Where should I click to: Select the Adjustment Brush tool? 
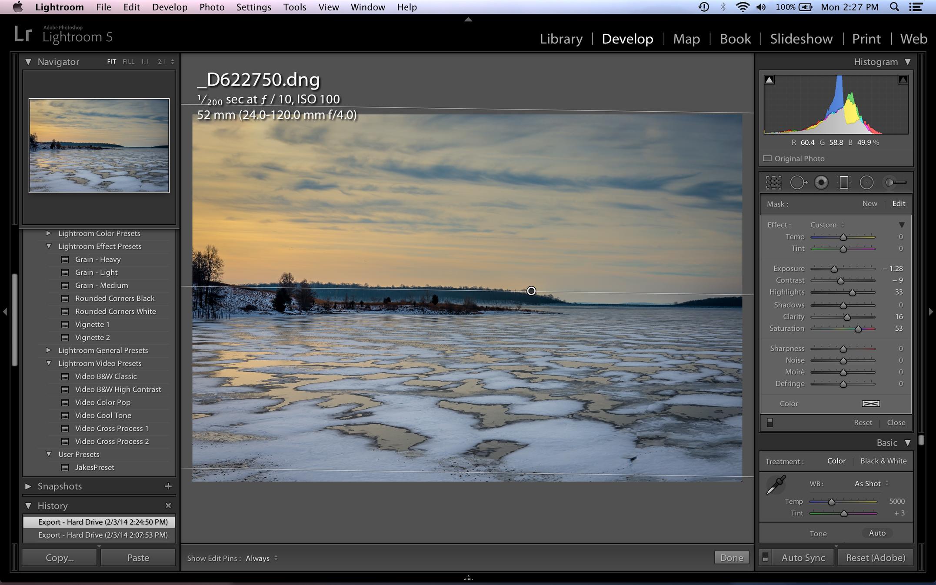(x=896, y=183)
